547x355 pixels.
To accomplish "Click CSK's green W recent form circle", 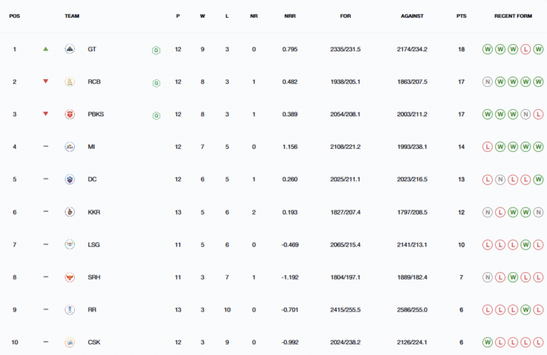I will tap(487, 341).
